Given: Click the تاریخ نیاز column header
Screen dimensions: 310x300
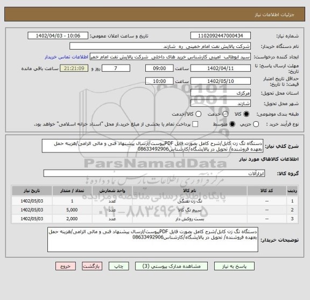Looking at the screenshot, I should (32, 191).
